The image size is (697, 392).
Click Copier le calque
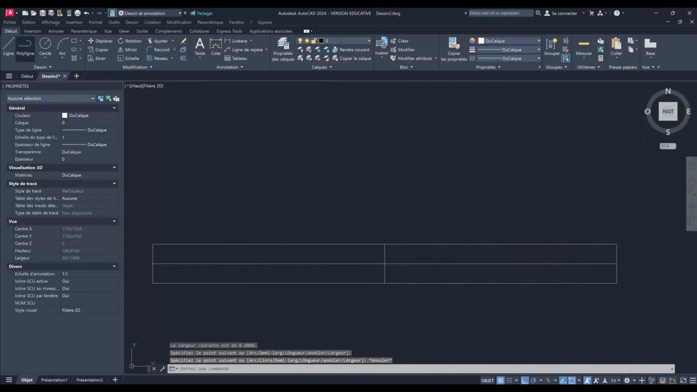click(x=351, y=58)
